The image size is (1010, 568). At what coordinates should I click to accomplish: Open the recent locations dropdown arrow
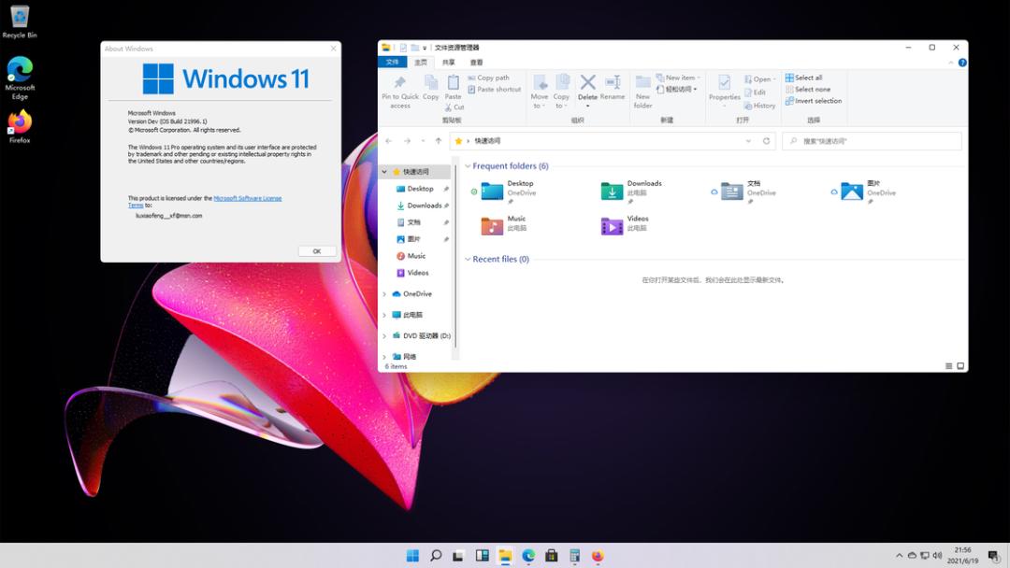pyautogui.click(x=423, y=141)
